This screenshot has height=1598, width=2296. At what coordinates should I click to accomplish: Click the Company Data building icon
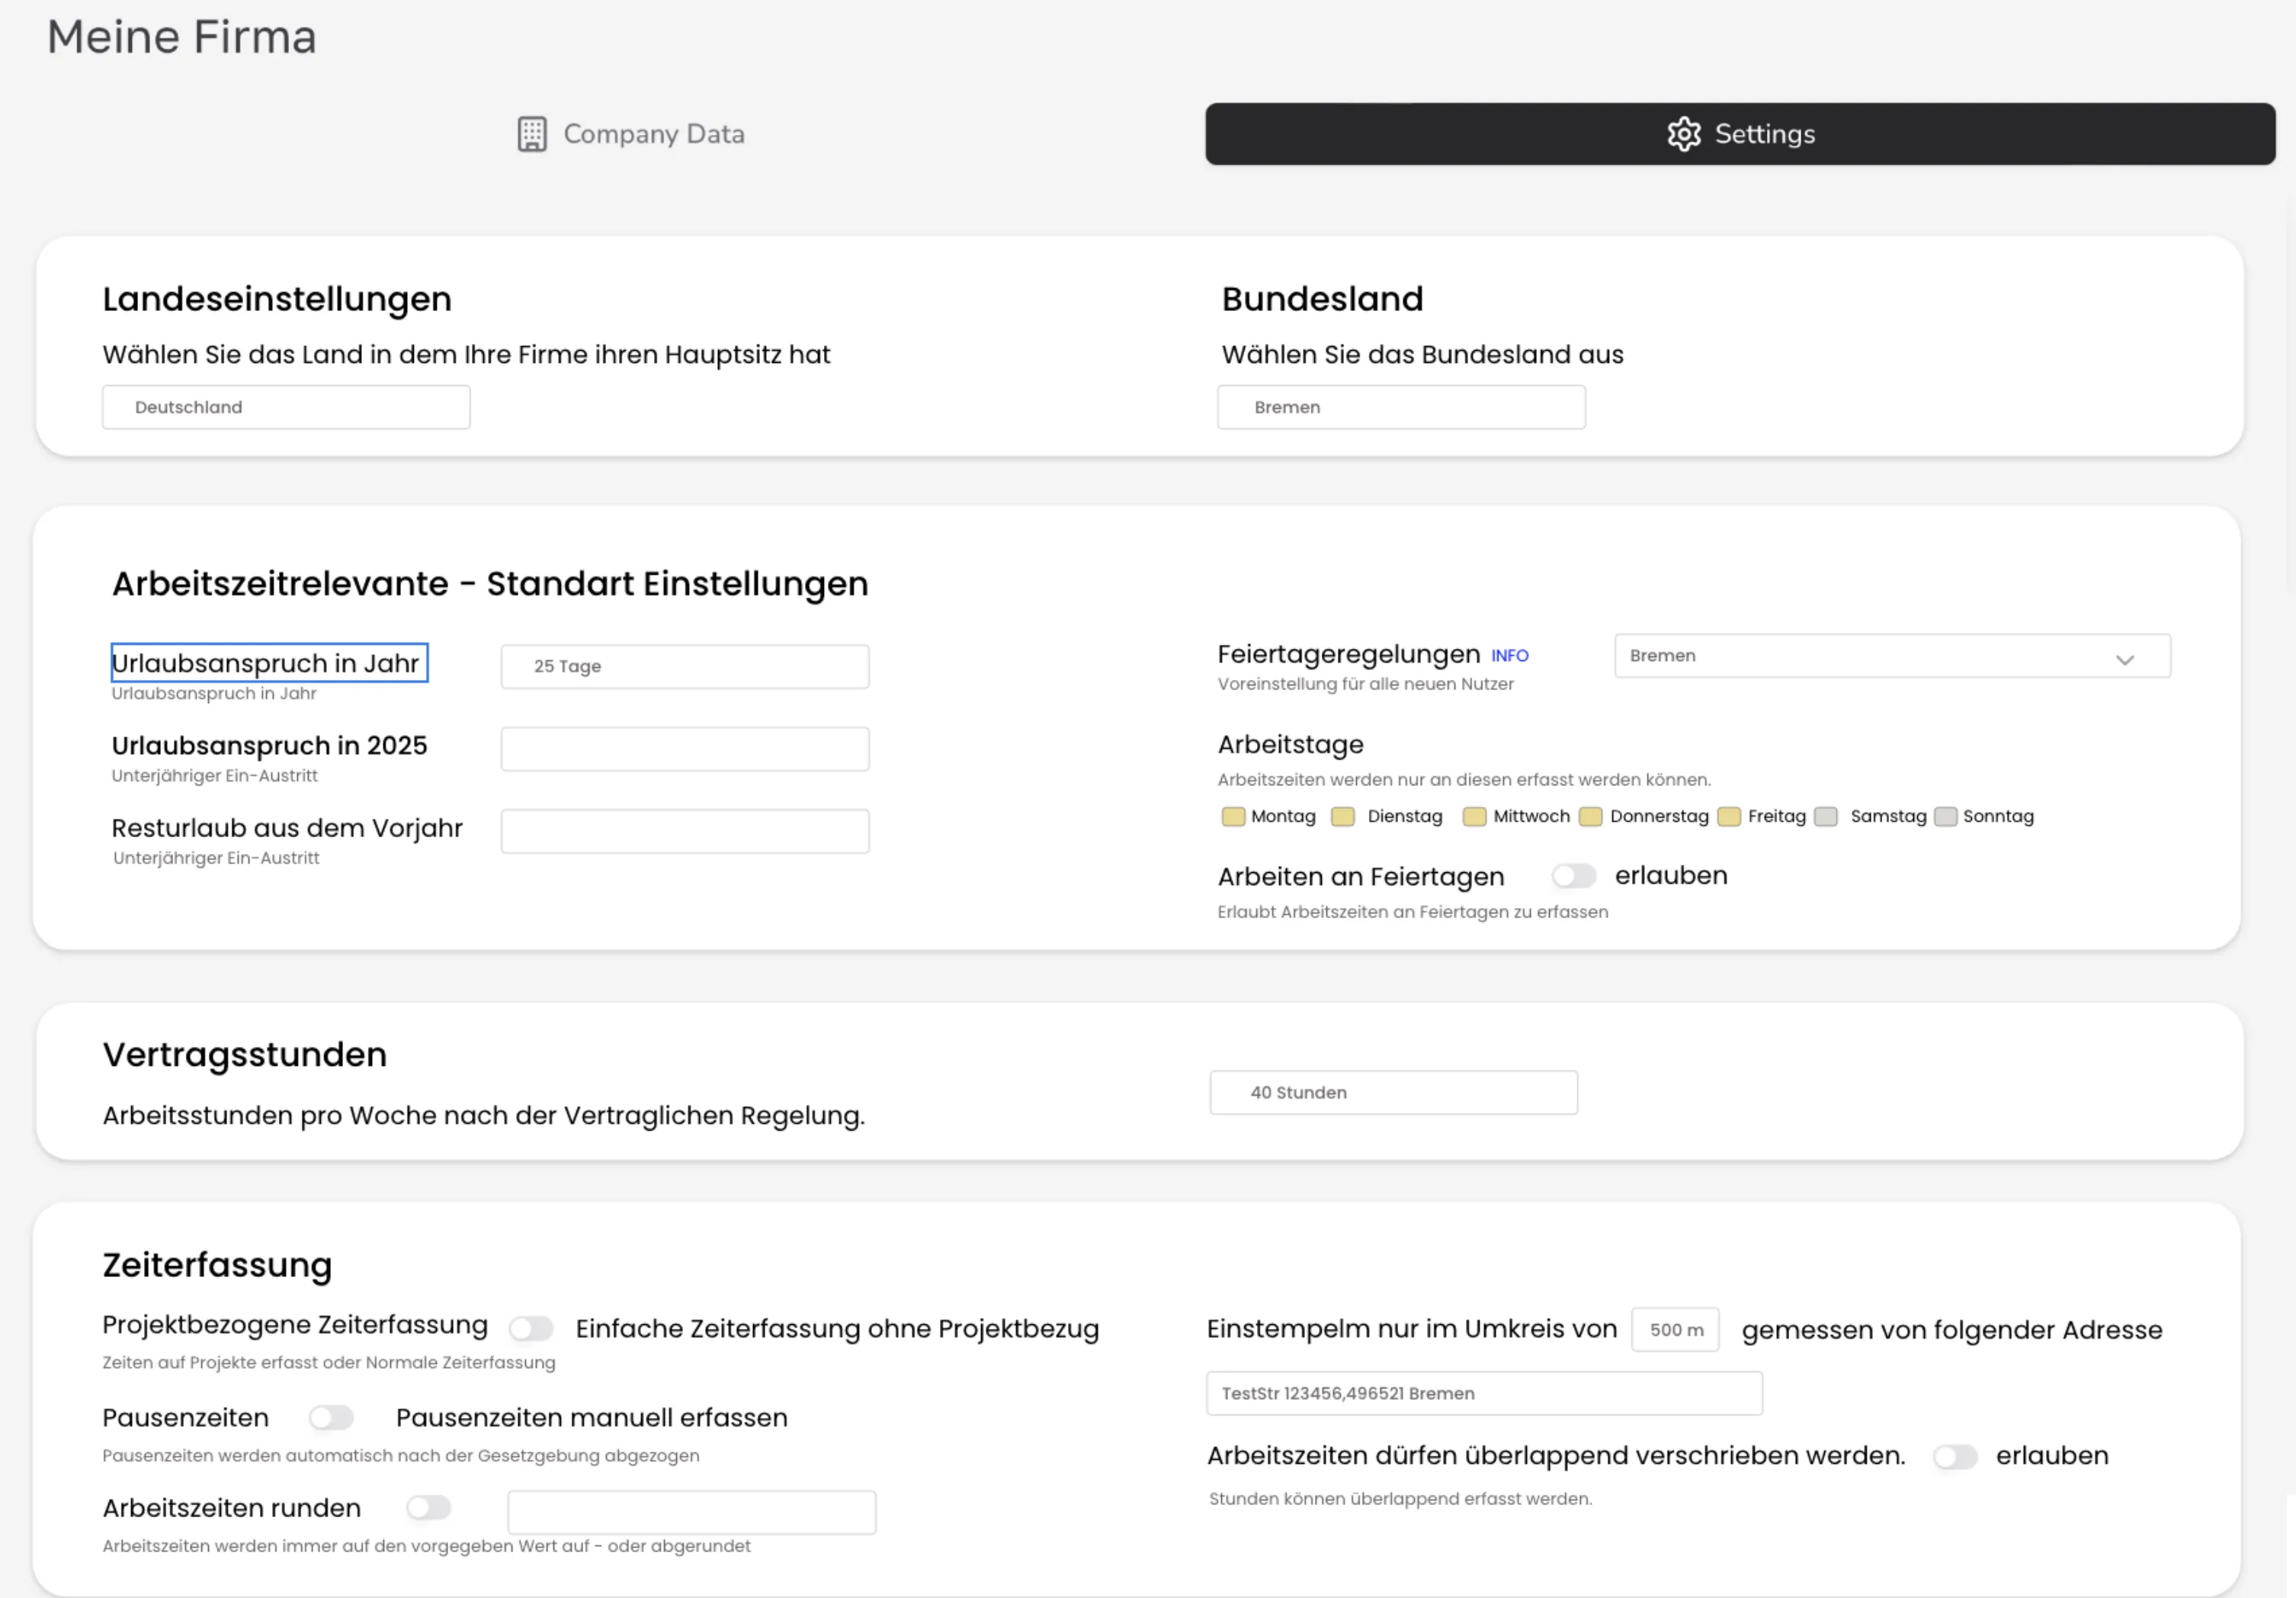pyautogui.click(x=533, y=133)
